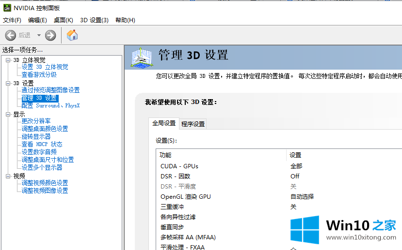Click the 自动选择 value for OpenGL GPU
402x250 pixels.
click(302, 197)
